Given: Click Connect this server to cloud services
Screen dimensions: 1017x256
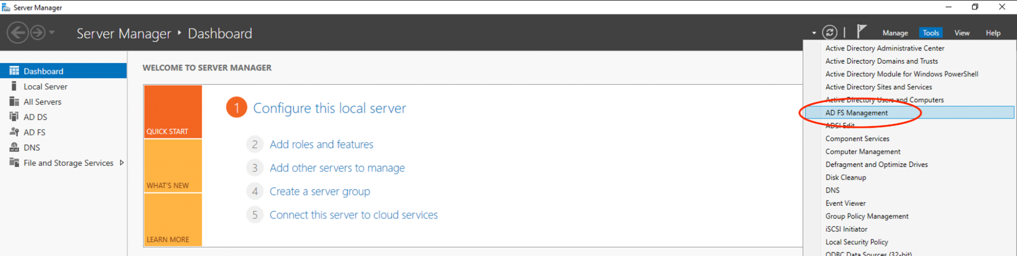Looking at the screenshot, I should point(354,215).
